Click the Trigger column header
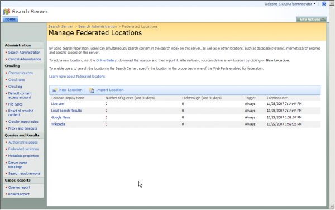 pos(250,98)
